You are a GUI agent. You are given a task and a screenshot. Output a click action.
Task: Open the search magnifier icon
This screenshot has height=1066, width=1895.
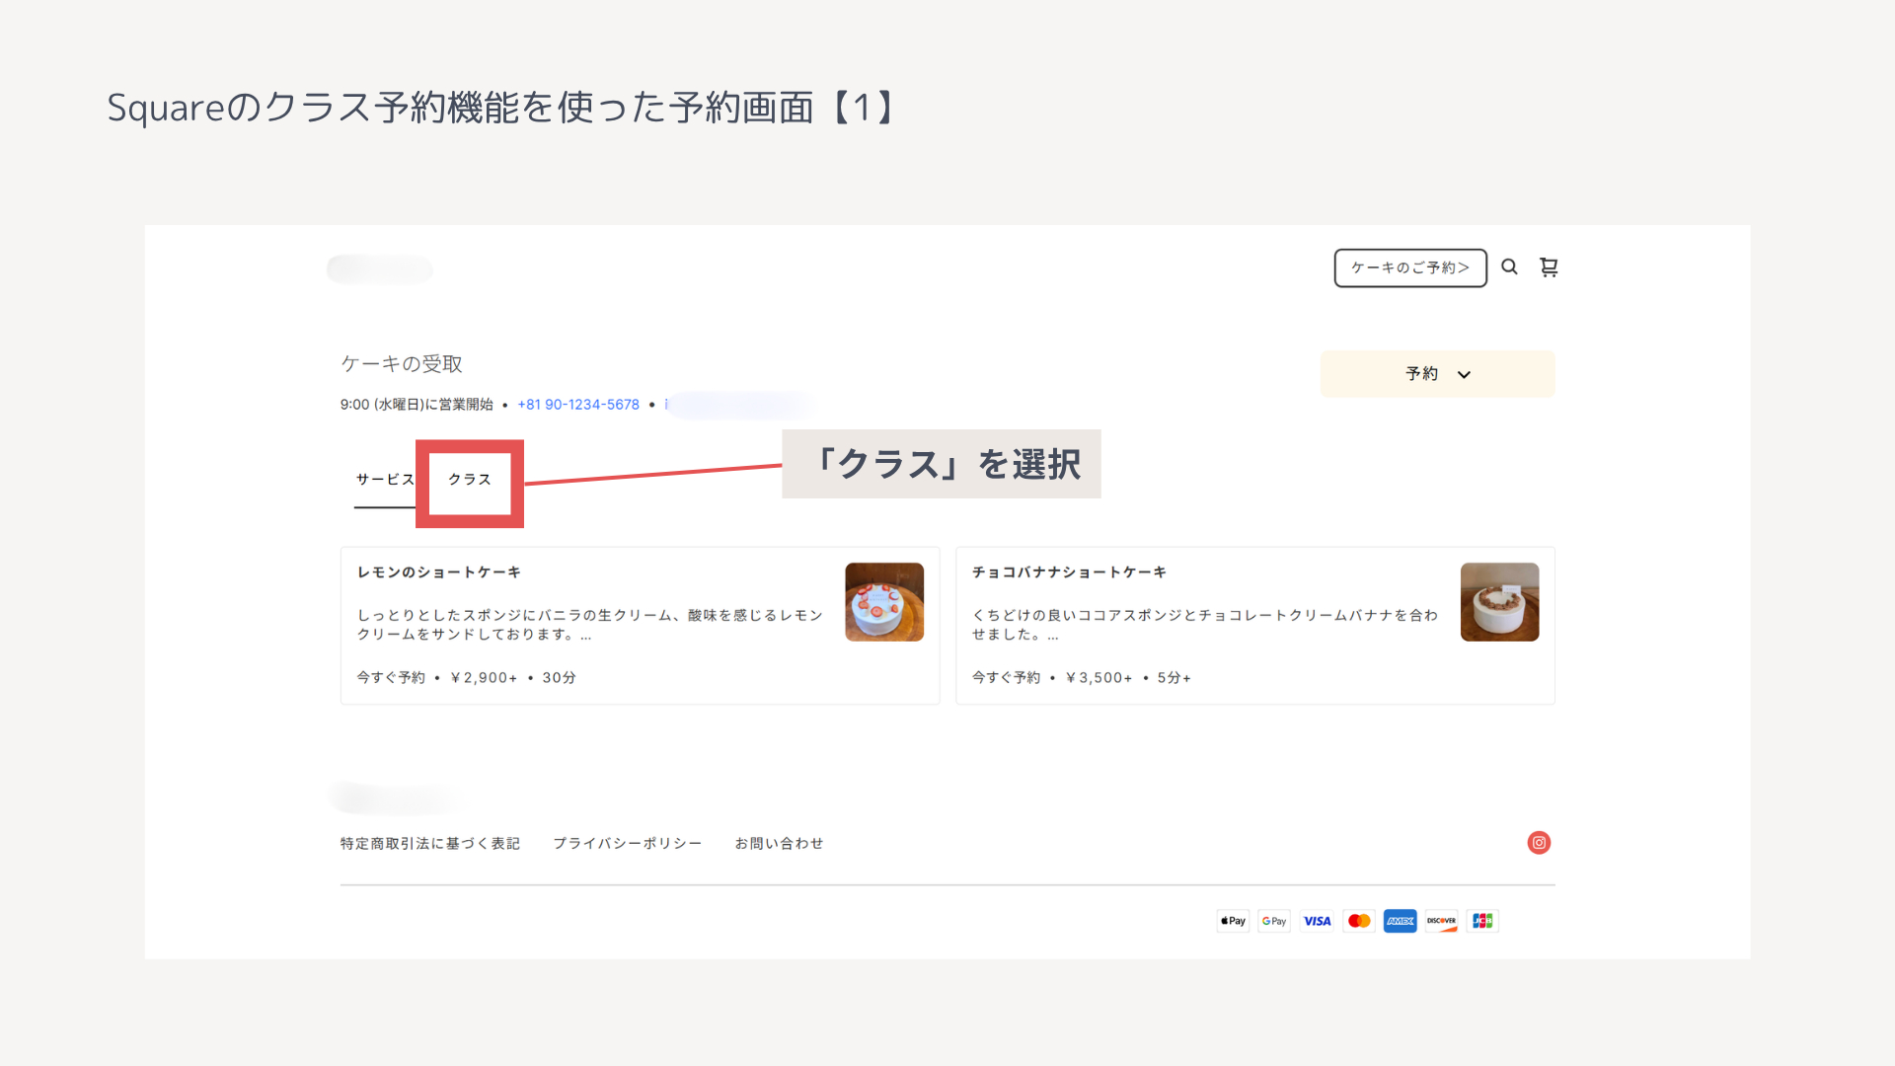tap(1509, 266)
